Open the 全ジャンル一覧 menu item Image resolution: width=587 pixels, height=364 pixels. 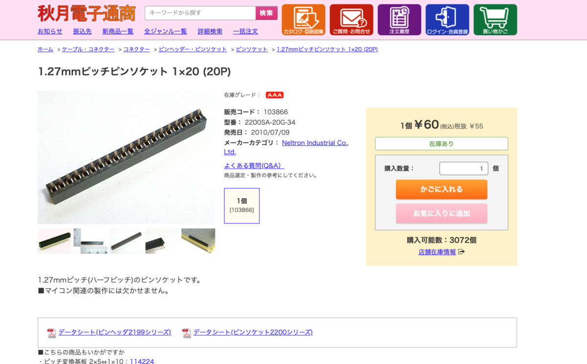coord(165,31)
